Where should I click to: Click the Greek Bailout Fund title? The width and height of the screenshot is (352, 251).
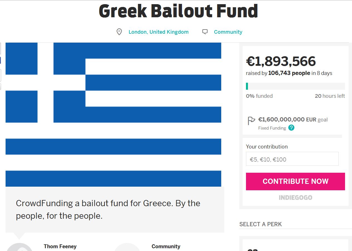click(x=178, y=11)
